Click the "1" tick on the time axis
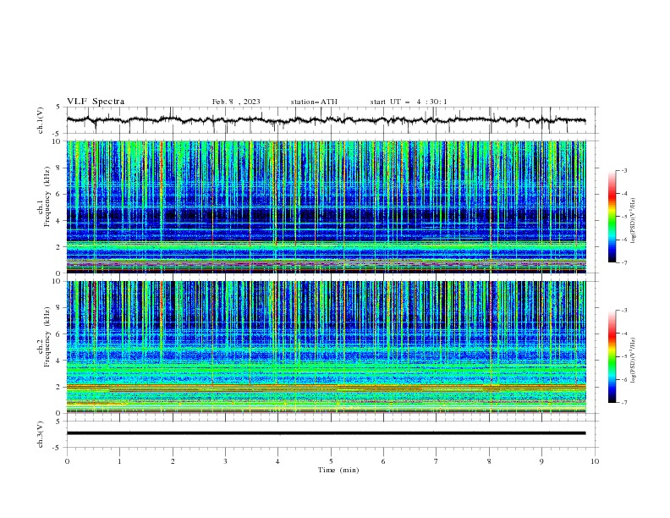Screen dimensions: 670x518 [119, 461]
